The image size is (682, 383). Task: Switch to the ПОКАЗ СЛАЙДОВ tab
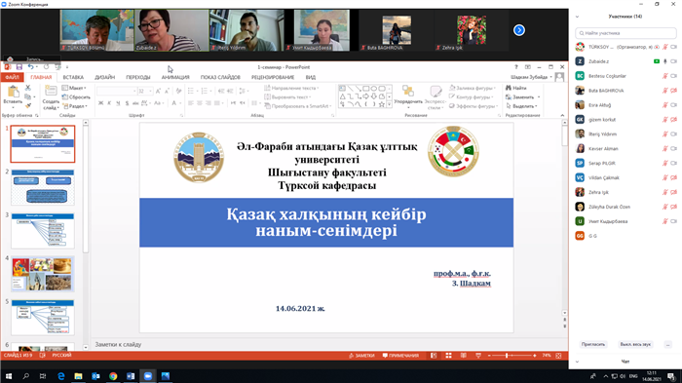click(220, 77)
